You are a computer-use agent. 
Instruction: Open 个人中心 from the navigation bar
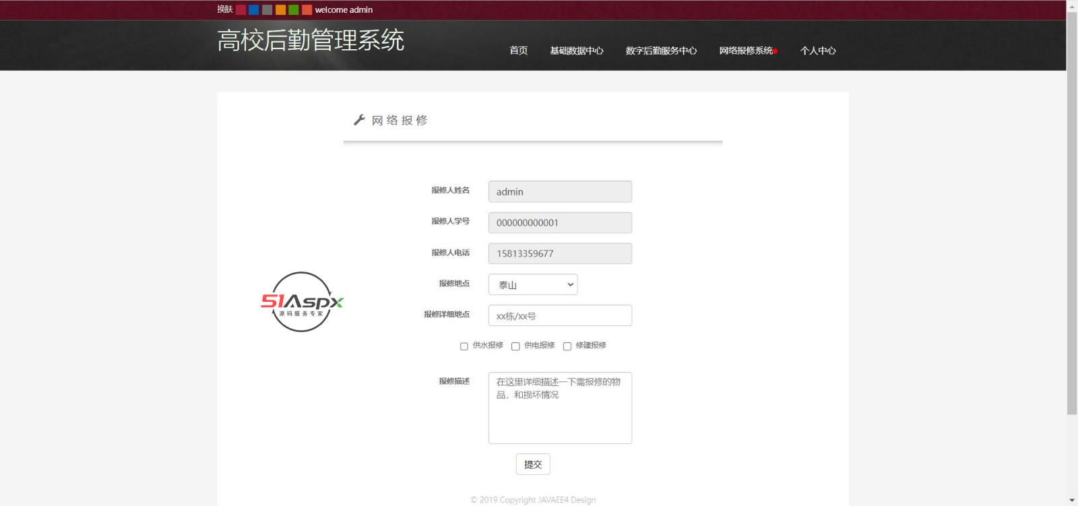click(817, 51)
